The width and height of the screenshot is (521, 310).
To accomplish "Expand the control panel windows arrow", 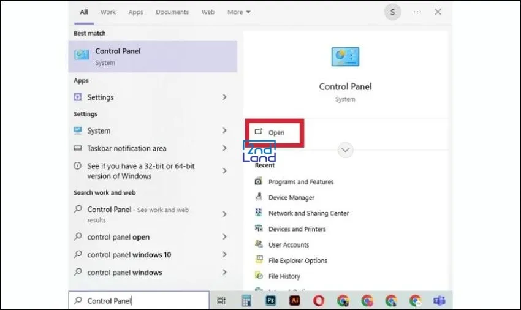I will 224,272.
